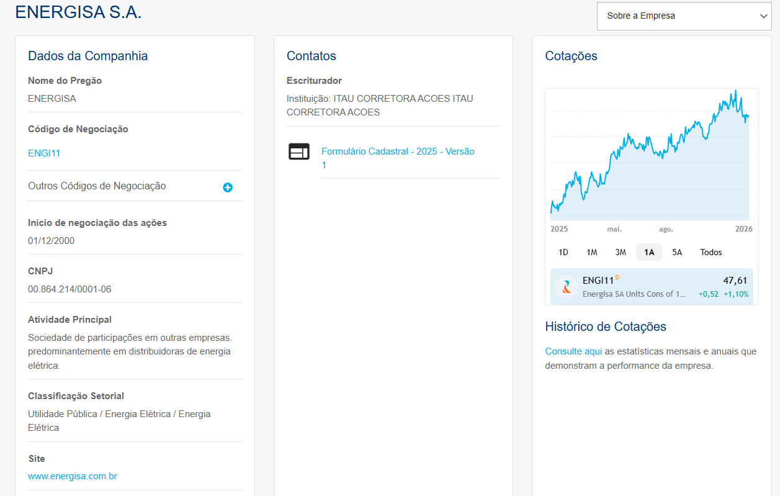Click the ENERGISA S.A. page heading
The image size is (780, 496).
[78, 12]
